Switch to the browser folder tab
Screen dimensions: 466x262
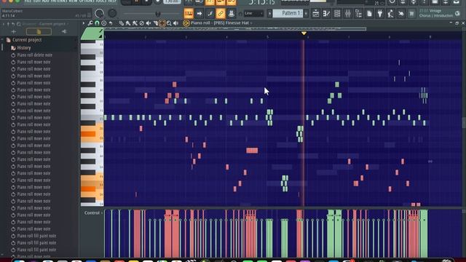[39, 31]
